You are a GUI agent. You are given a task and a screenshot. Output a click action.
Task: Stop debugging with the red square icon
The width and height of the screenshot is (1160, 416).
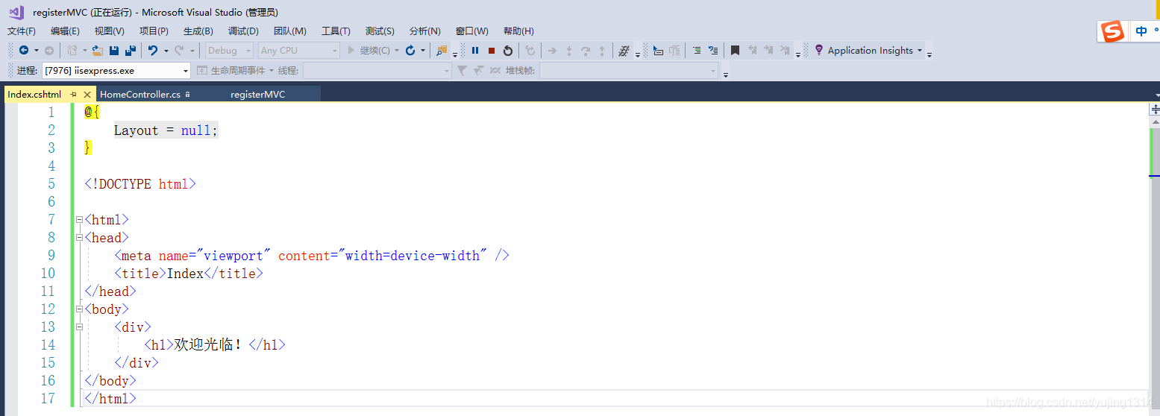click(492, 51)
